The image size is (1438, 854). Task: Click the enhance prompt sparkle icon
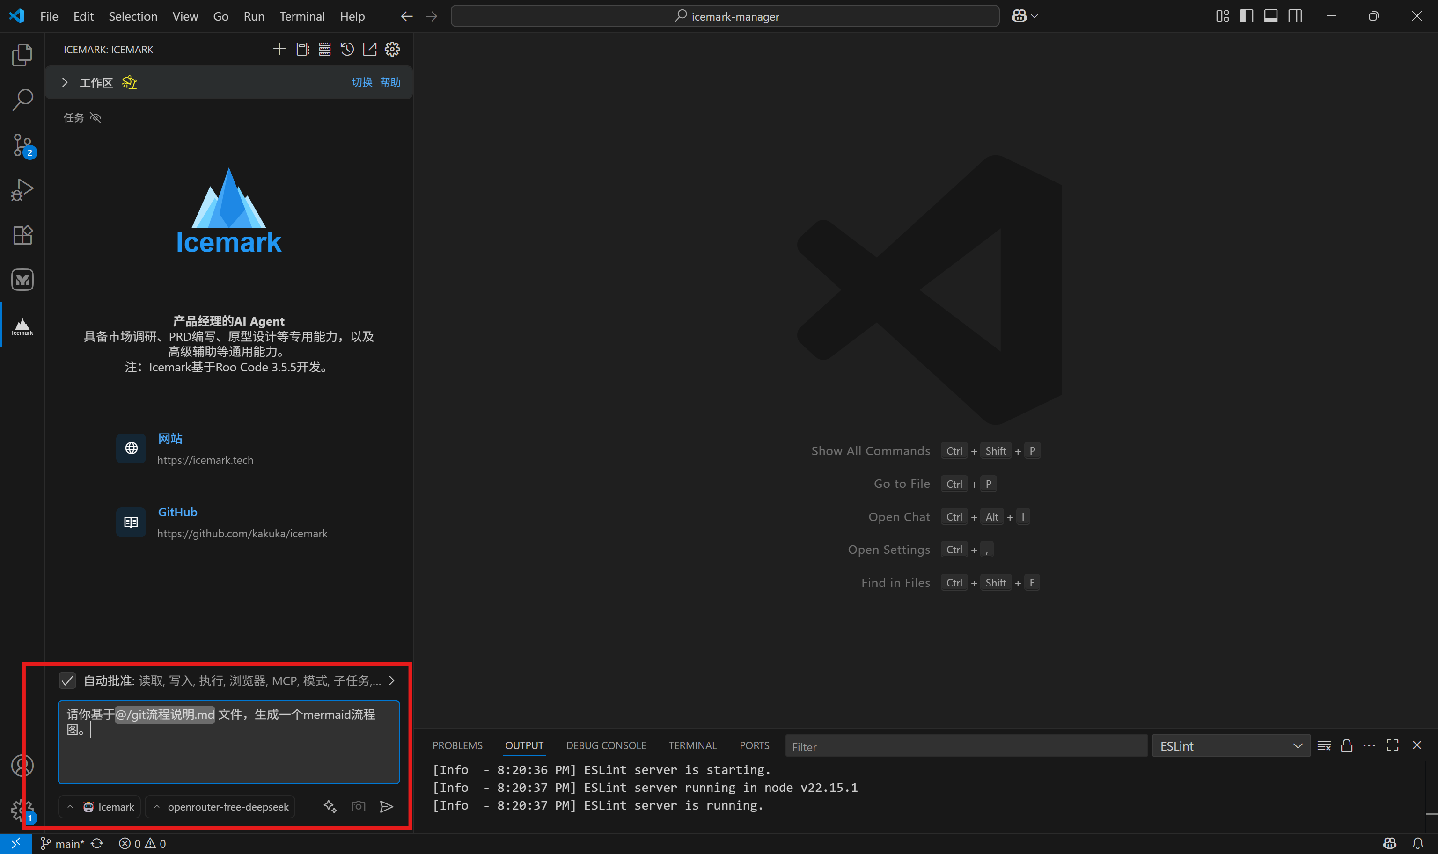330,807
